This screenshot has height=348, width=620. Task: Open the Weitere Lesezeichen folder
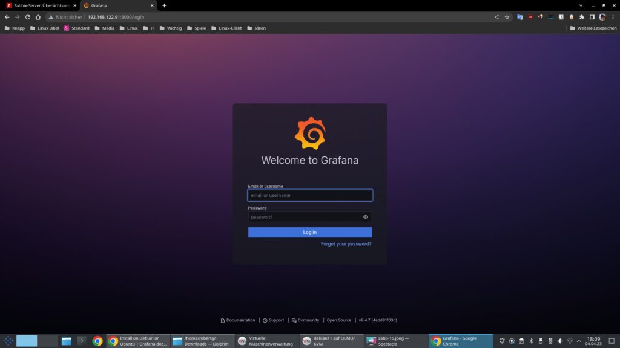(593, 28)
